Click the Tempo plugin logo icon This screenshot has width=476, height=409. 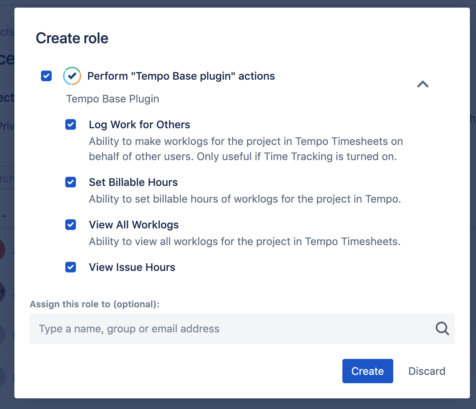click(72, 76)
